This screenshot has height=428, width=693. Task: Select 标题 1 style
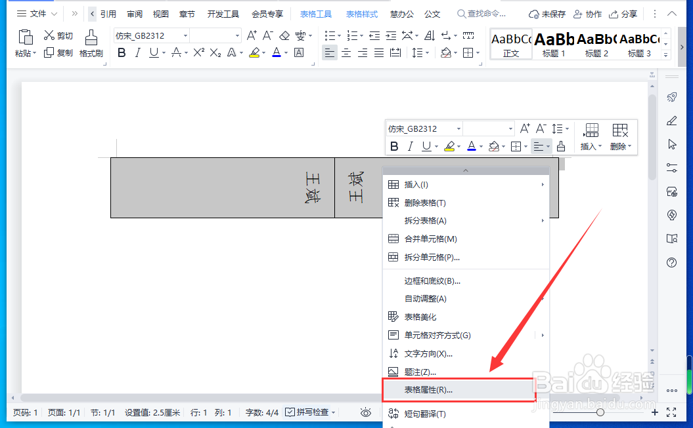554,45
